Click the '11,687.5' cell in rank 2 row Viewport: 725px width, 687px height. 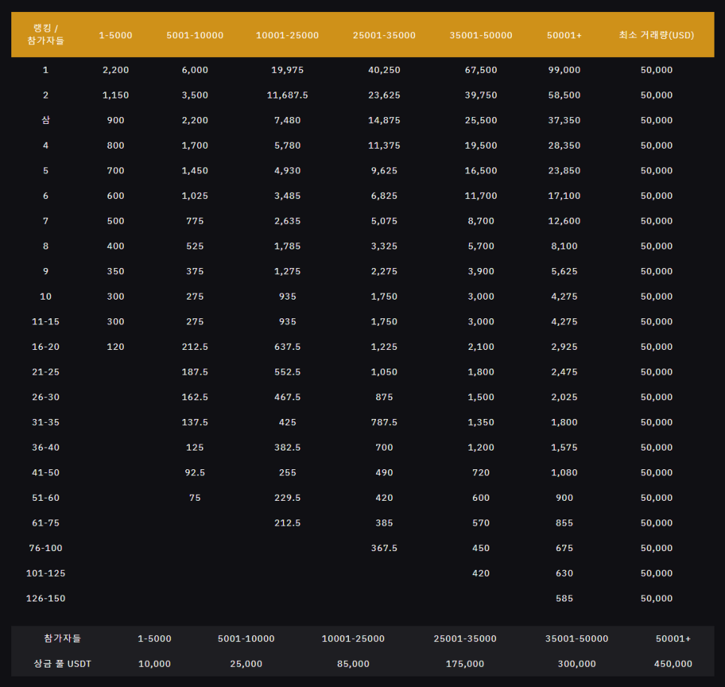tap(287, 95)
